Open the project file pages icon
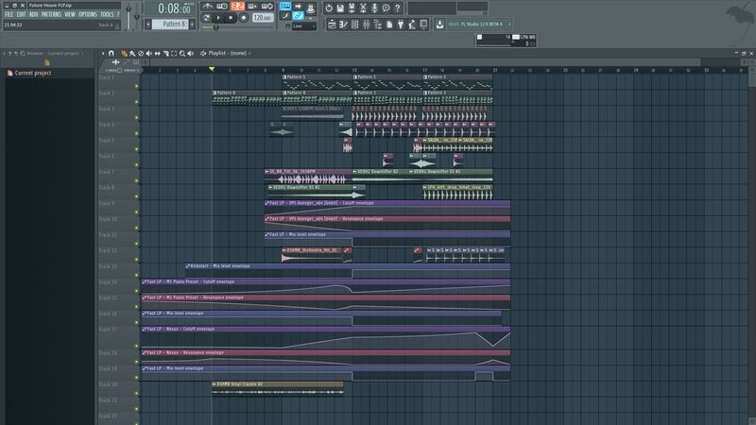Image resolution: width=756 pixels, height=425 pixels. tap(389, 25)
